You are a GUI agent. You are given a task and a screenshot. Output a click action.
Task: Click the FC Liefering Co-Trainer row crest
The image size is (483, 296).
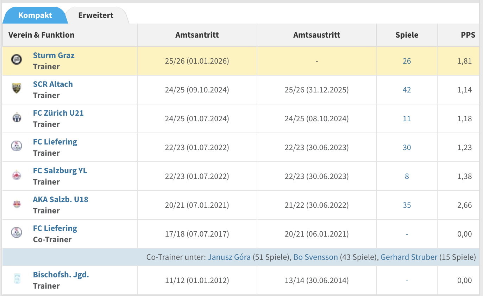coord(17,232)
